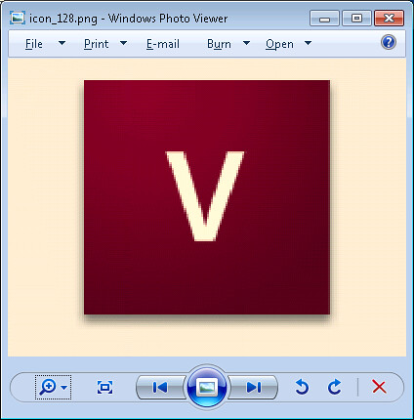
Task: Open the Burn menu
Action: [x=219, y=44]
